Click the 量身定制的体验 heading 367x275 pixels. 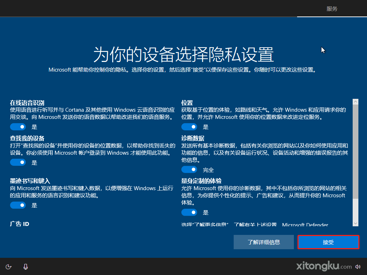pos(201,181)
